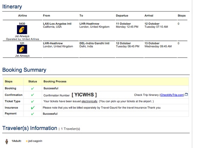The image size is (198, 148).
Task: Click the Booking Process column header
Action: pyautogui.click(x=55, y=82)
